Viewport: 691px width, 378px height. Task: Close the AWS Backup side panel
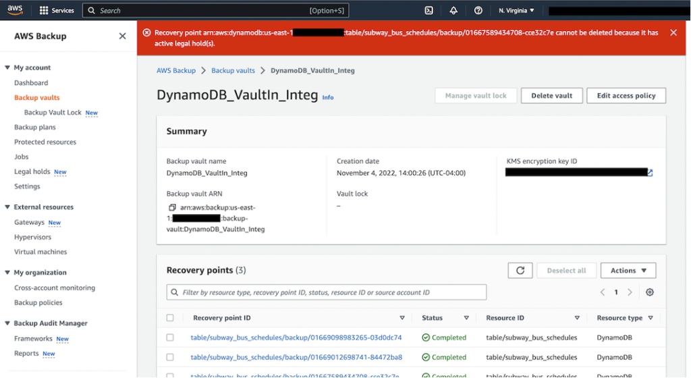coord(123,36)
